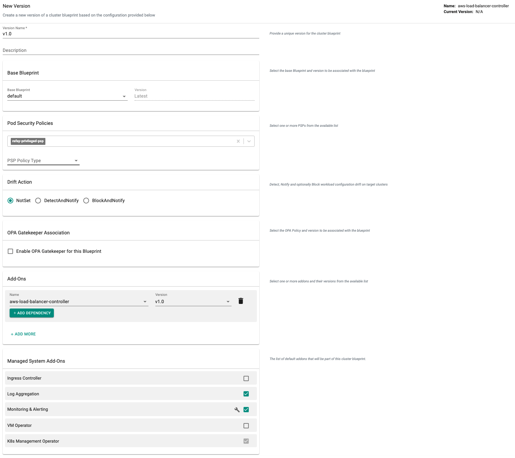Click the Ingress Controller row label
This screenshot has width=515, height=458.
tap(24, 378)
